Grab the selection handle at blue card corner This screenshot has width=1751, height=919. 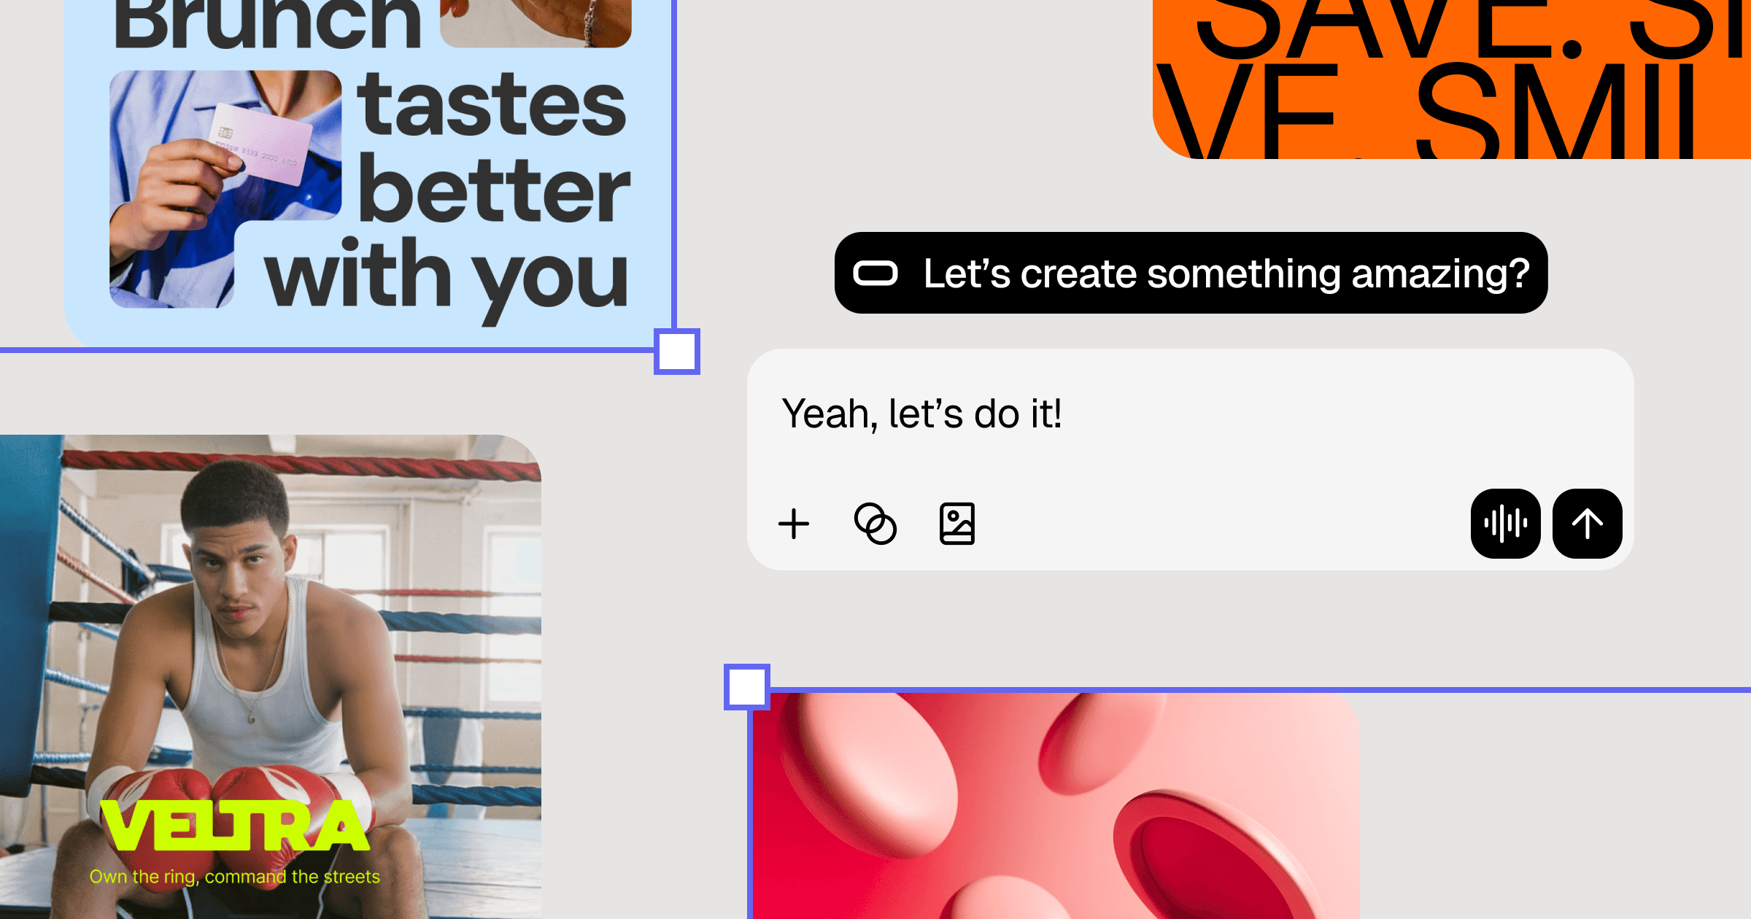(677, 352)
